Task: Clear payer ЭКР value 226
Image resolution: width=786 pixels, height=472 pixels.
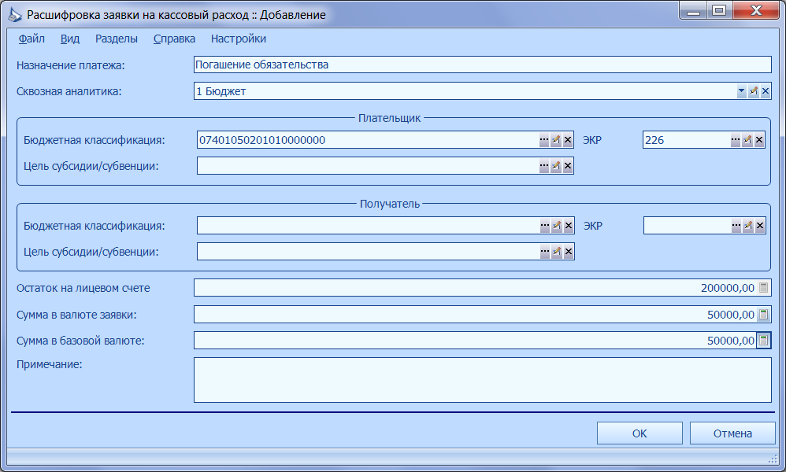Action: click(759, 140)
